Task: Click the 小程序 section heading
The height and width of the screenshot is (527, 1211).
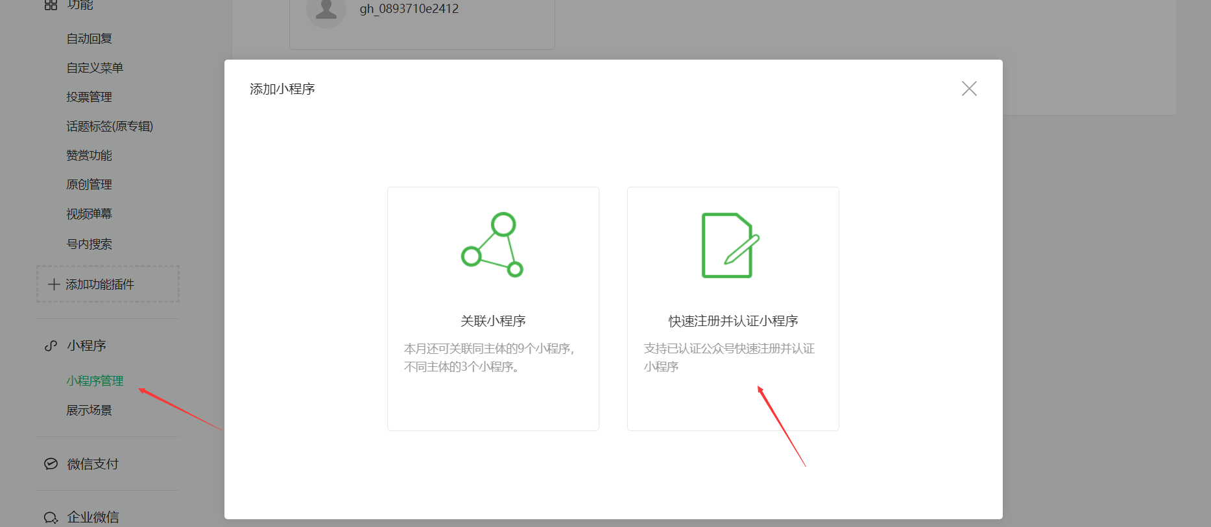Action: (x=86, y=345)
